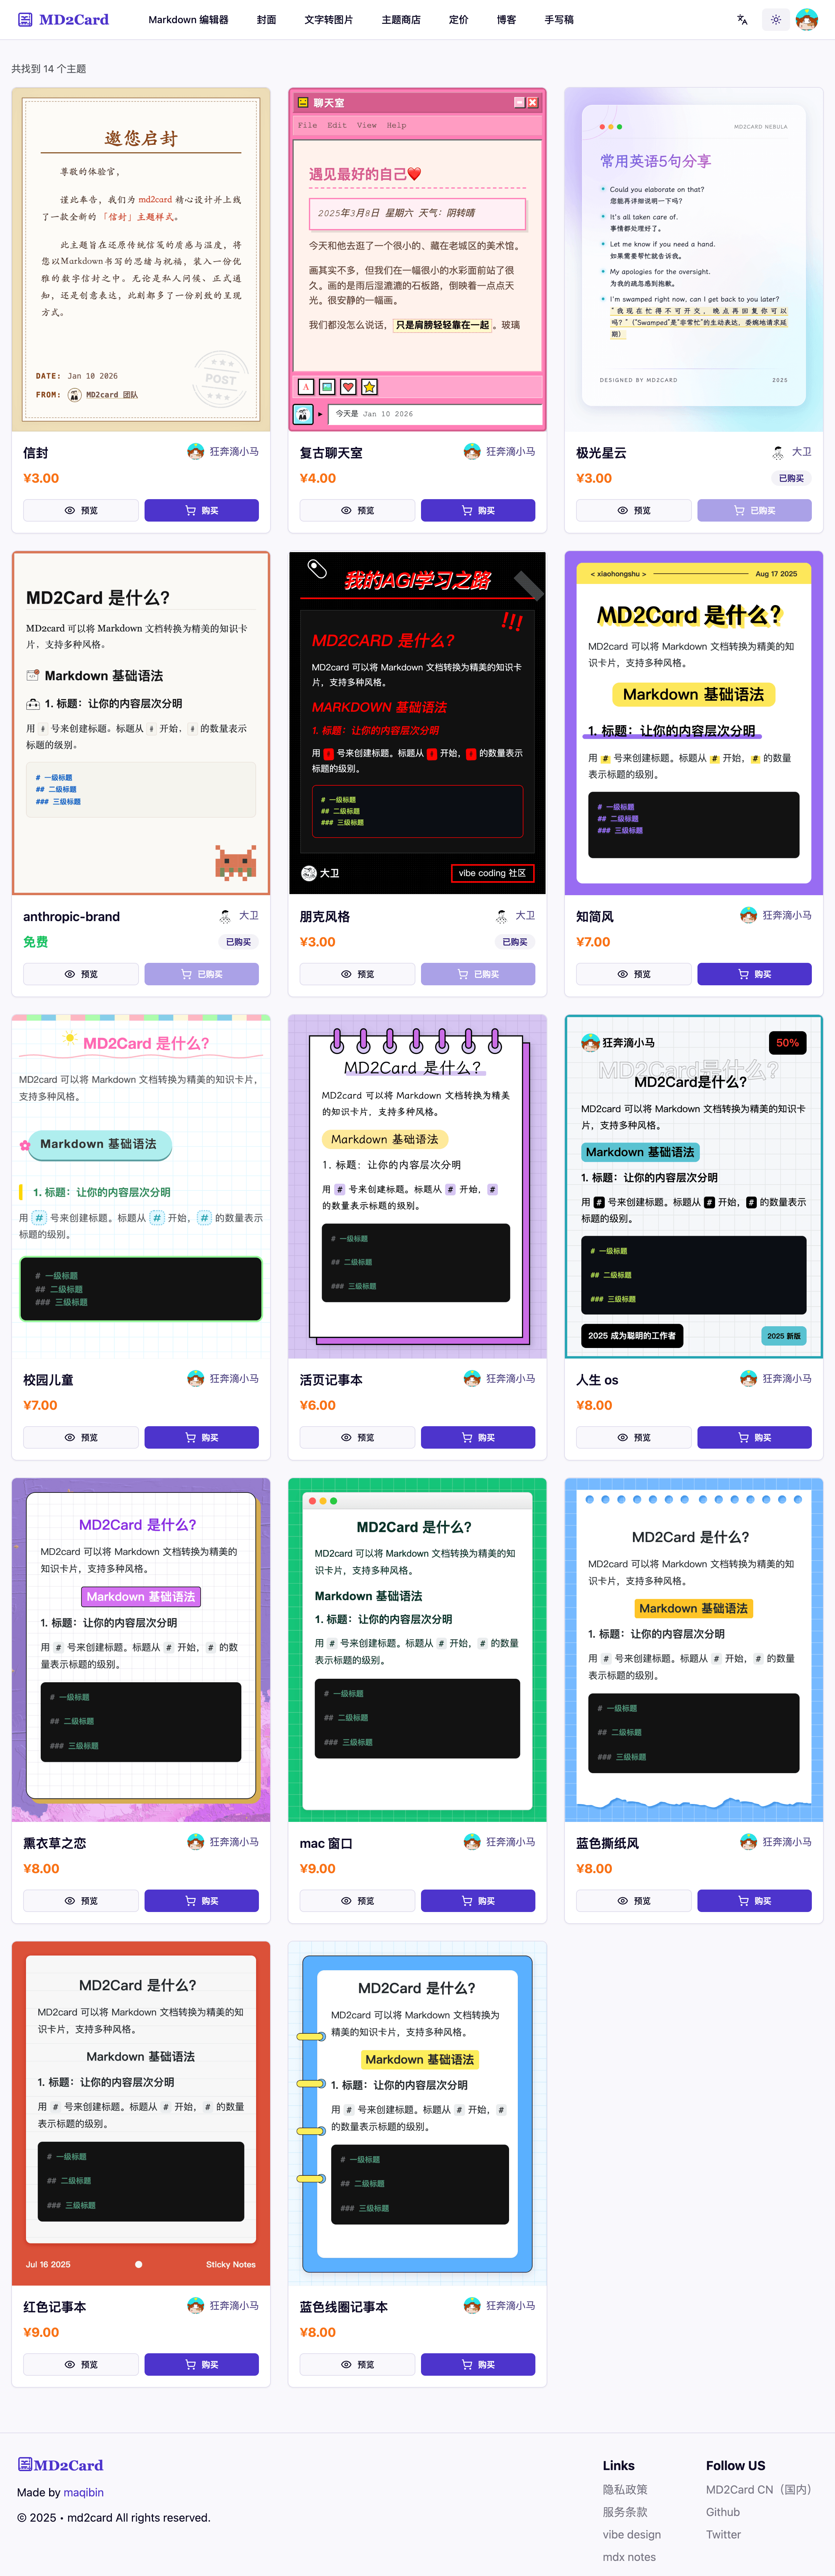Click the 已购买 button under 极光星云
Viewport: 835px width, 2576px height.
754,510
